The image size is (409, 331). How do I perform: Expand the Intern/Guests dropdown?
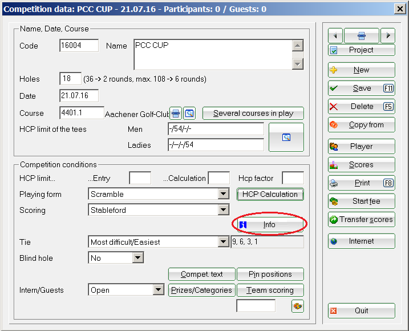pyautogui.click(x=159, y=290)
